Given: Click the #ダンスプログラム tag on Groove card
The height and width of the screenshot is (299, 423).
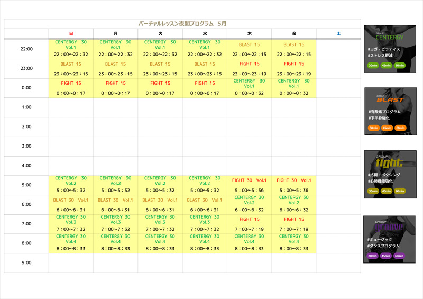Looking at the screenshot, I should 386,247.
